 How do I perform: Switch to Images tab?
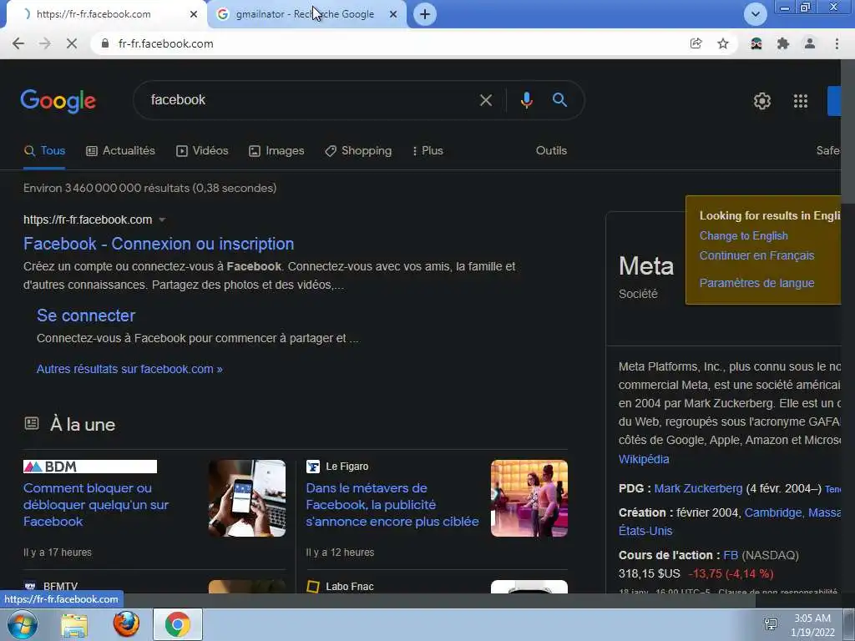tap(276, 150)
